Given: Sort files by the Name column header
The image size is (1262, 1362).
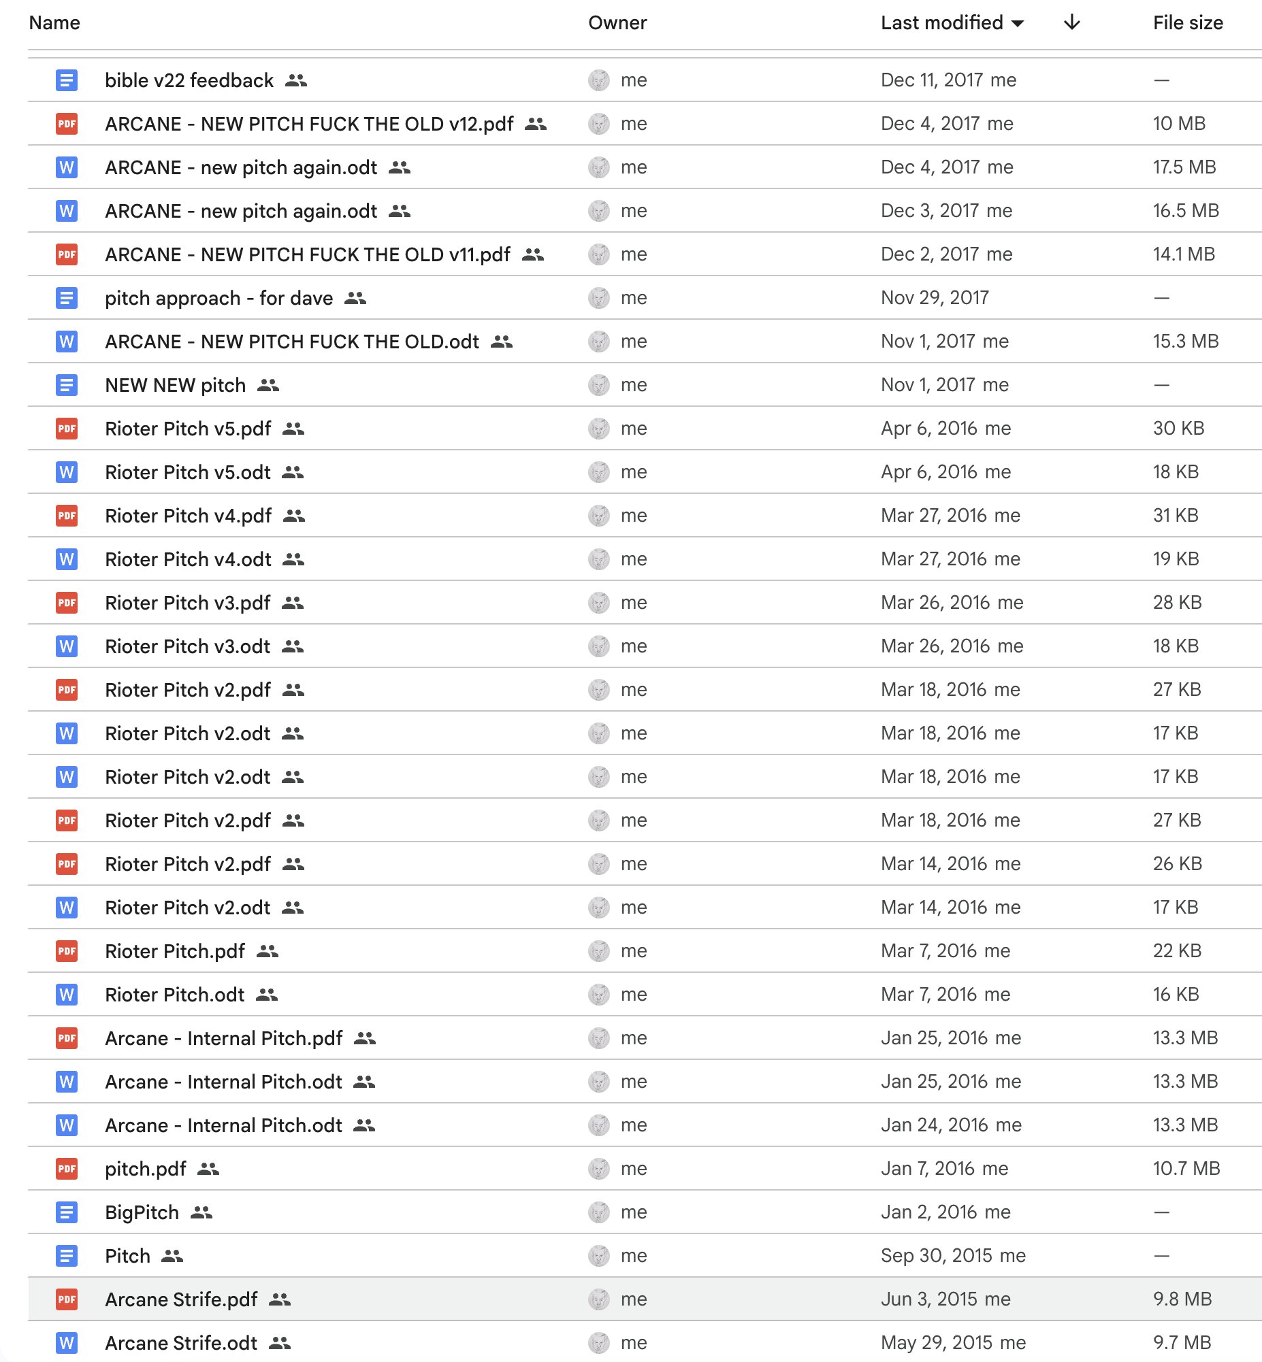Looking at the screenshot, I should (x=54, y=22).
